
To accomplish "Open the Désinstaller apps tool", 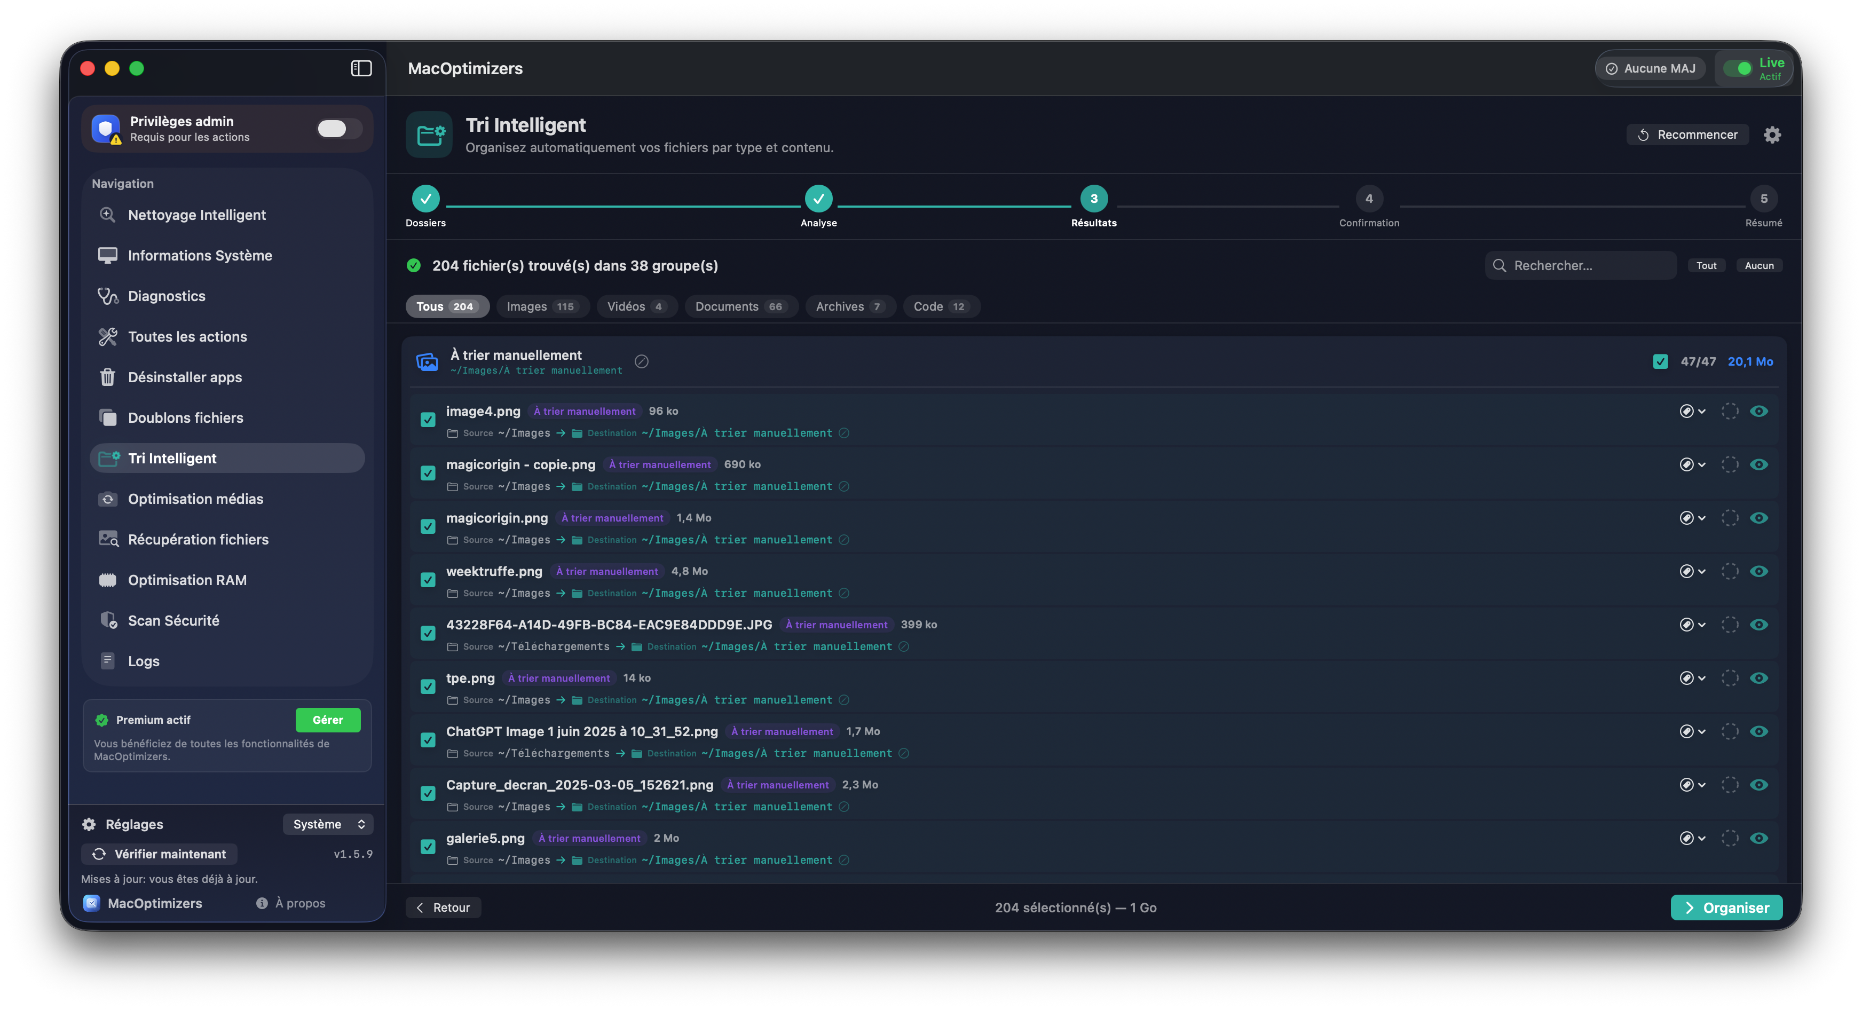I will [x=185, y=377].
